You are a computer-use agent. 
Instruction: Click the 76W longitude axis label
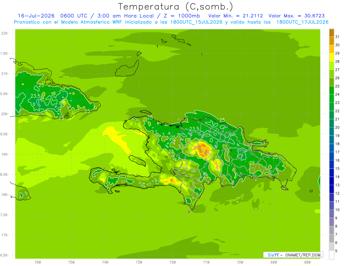[x=38, y=262]
